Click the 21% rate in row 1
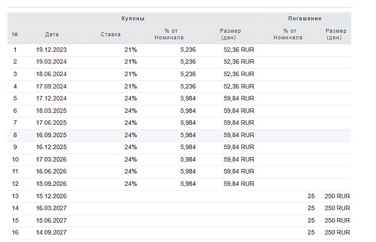The height and width of the screenshot is (242, 376). [130, 50]
